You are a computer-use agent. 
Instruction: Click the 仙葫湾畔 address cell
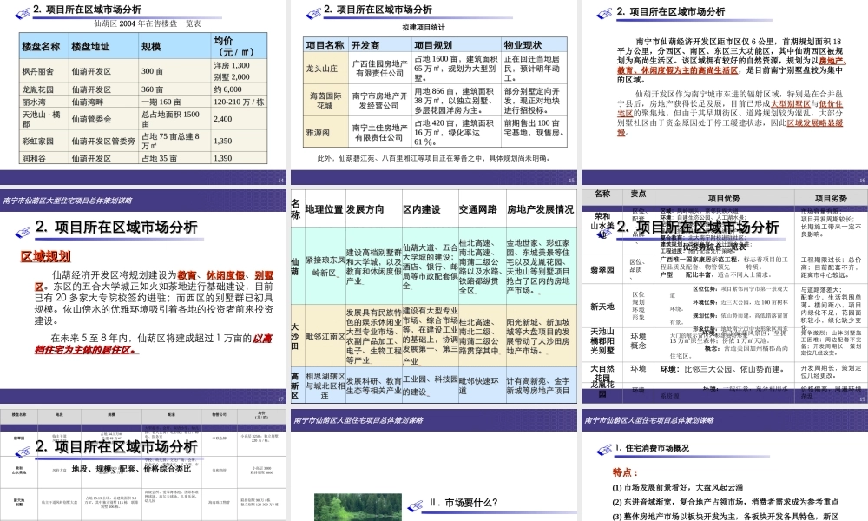click(103, 102)
